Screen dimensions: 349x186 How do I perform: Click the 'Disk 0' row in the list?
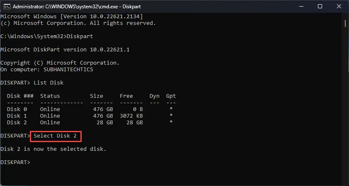pos(90,109)
